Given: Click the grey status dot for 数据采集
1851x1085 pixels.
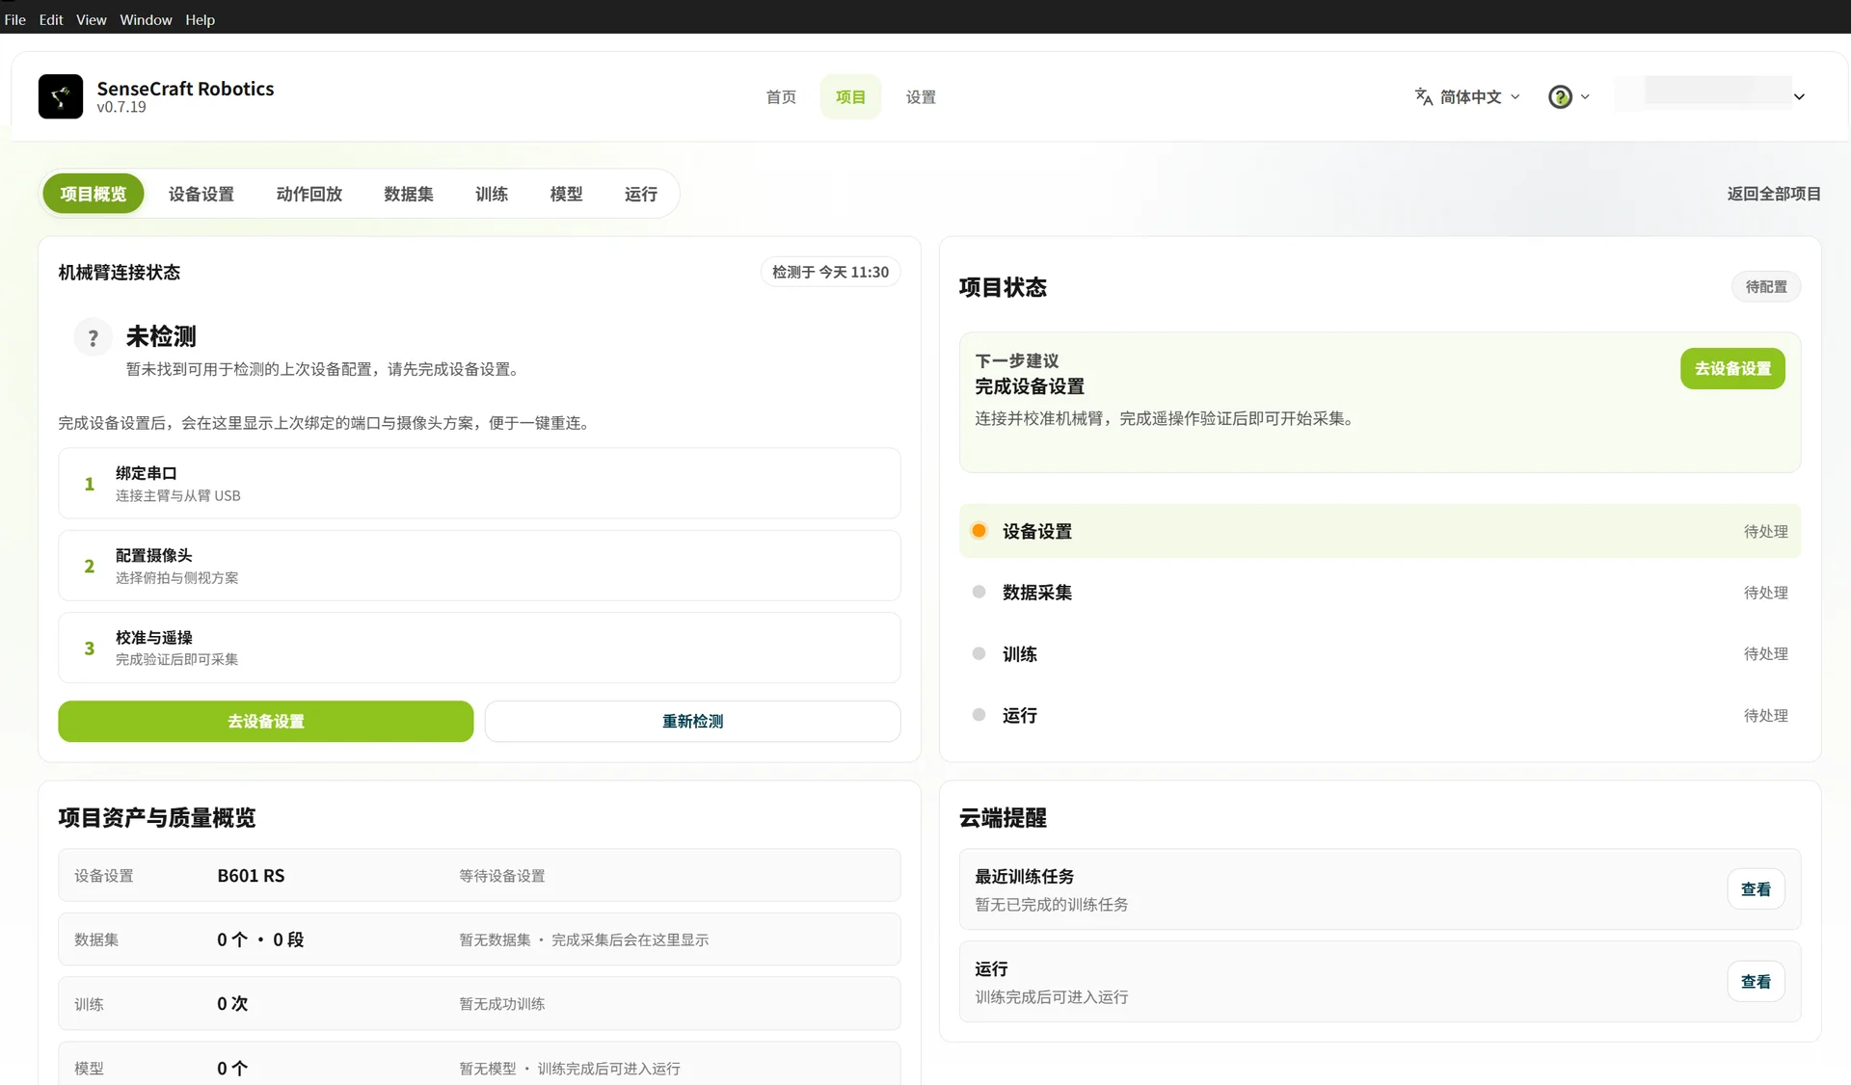Looking at the screenshot, I should 979,593.
